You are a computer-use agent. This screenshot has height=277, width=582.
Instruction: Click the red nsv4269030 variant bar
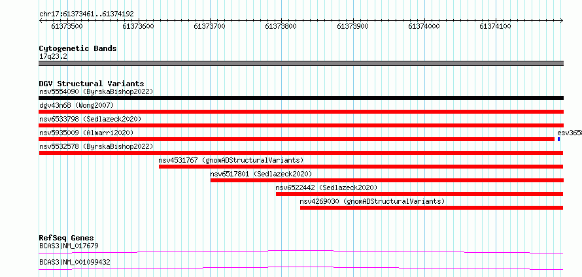click(432, 208)
